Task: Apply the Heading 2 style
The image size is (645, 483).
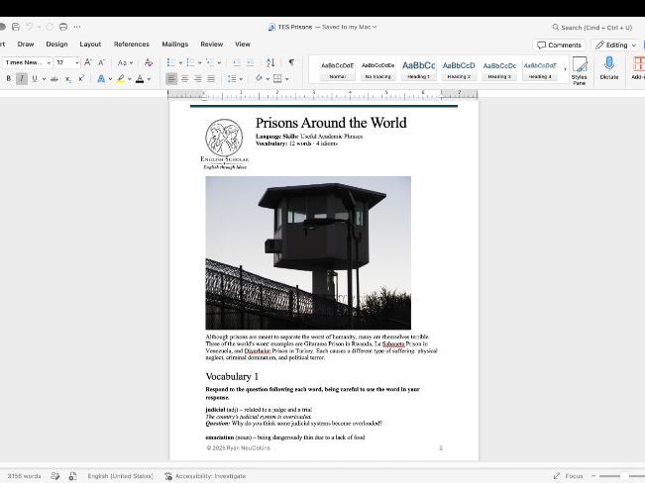Action: [459, 69]
